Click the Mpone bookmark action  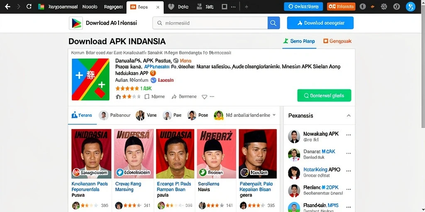point(154,96)
